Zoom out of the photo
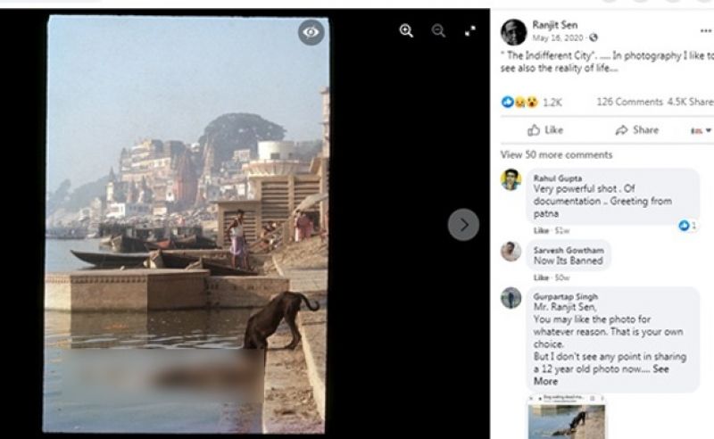714x439 pixels. [x=438, y=31]
